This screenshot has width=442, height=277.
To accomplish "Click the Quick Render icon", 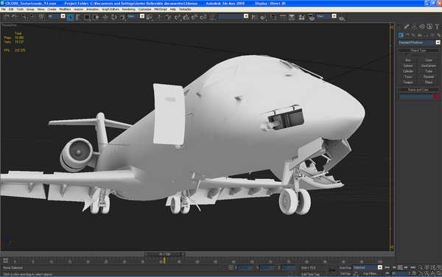I will [342, 18].
